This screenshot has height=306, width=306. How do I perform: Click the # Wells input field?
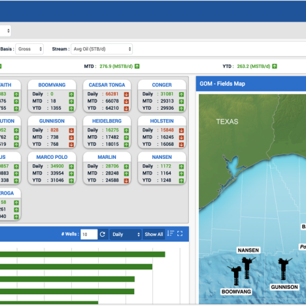(x=89, y=234)
